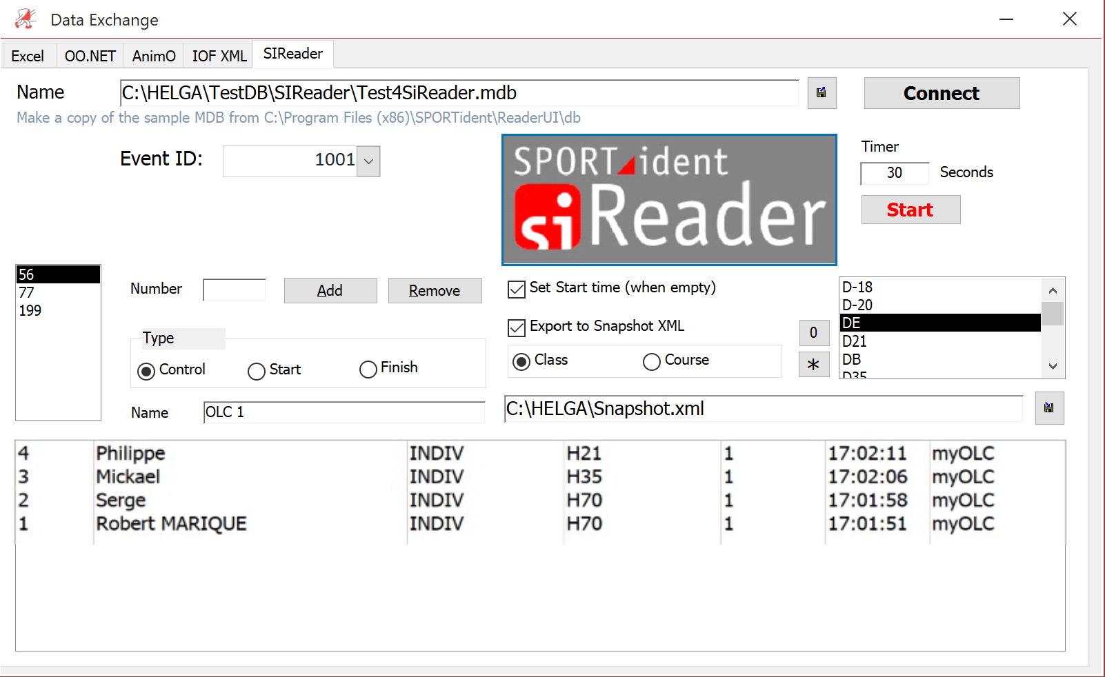Select class D-20 in the list
The height and width of the screenshot is (677, 1105).
[x=940, y=305]
